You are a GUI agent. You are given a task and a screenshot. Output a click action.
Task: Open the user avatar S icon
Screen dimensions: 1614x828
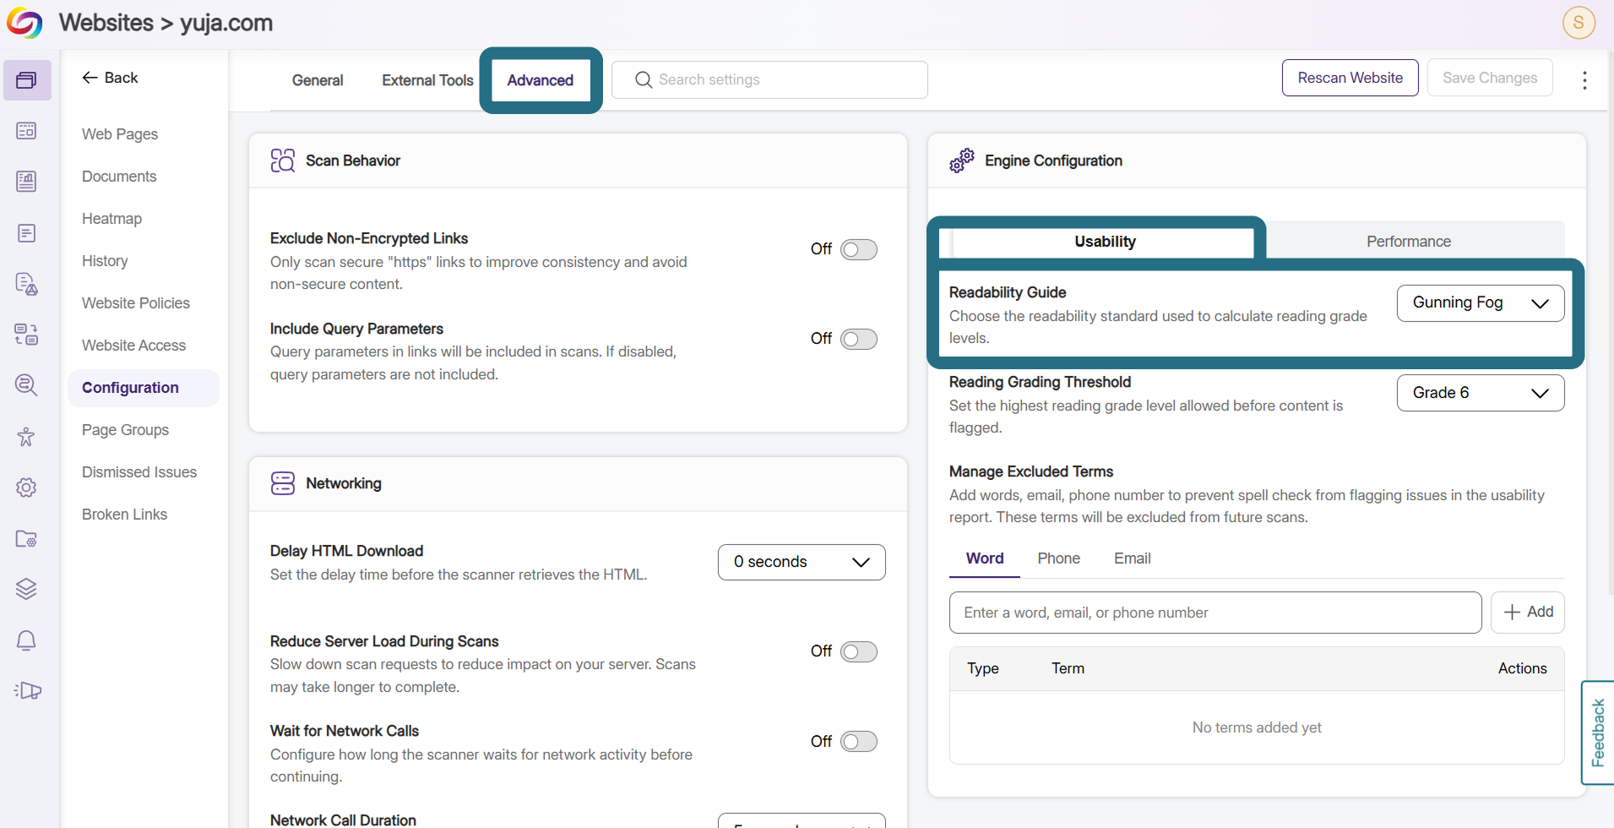pyautogui.click(x=1579, y=23)
